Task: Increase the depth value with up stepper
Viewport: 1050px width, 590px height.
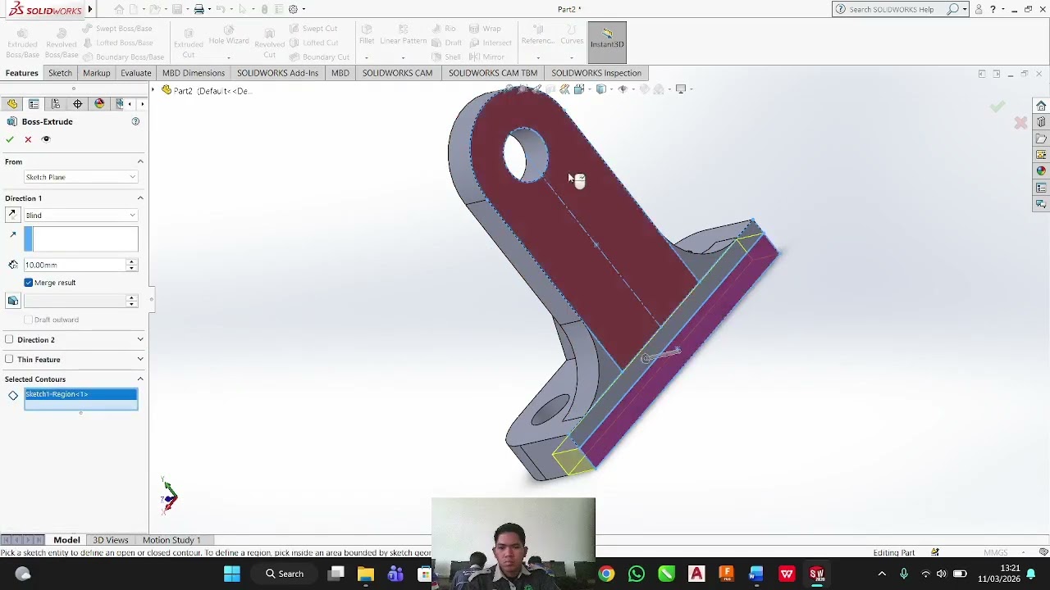Action: pyautogui.click(x=131, y=261)
